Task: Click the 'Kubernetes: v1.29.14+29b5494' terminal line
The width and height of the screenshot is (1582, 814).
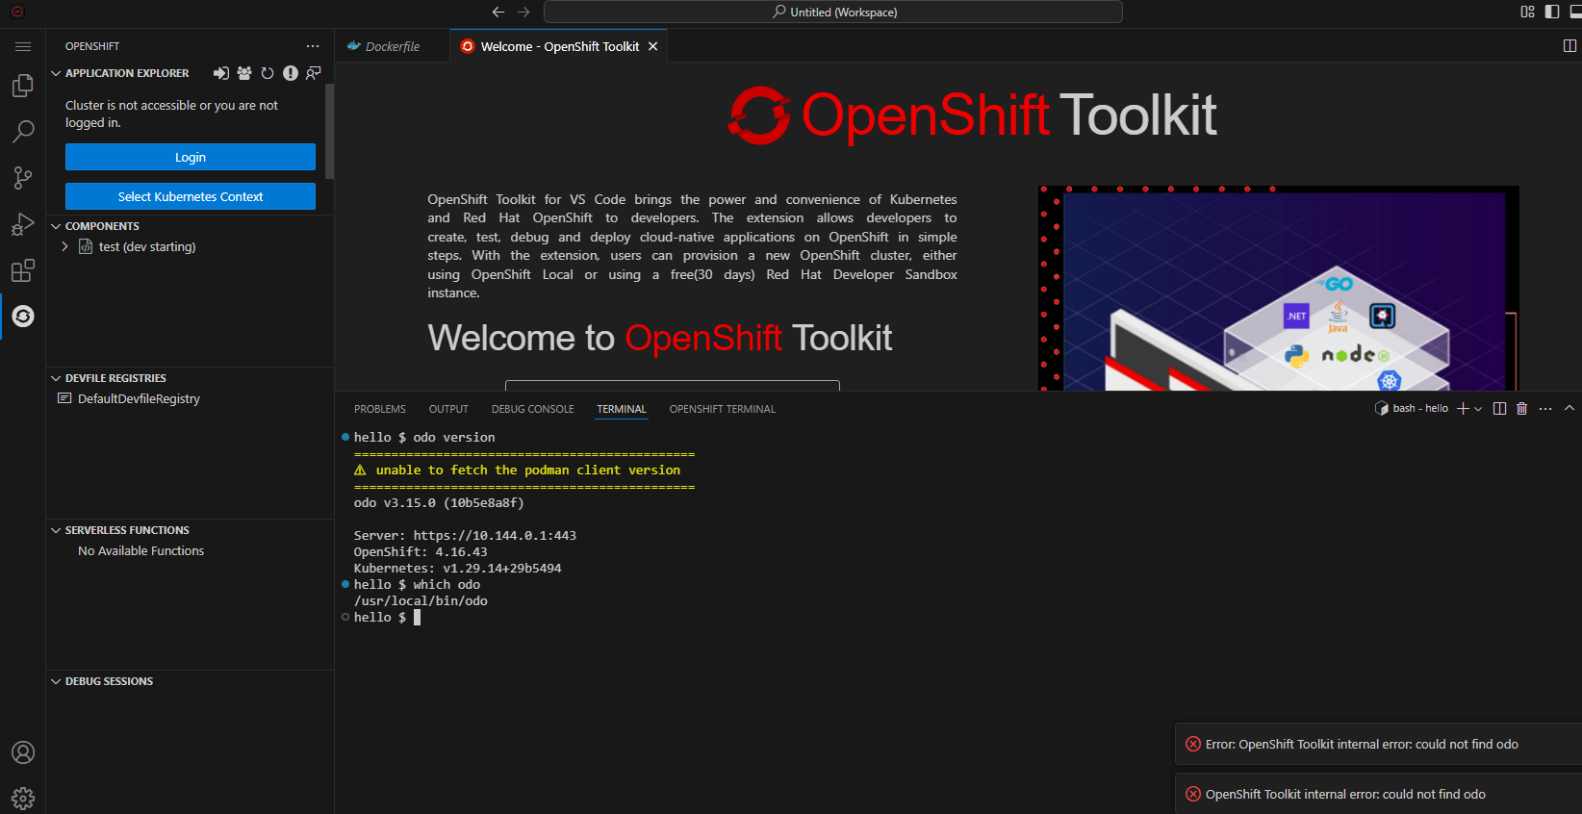Action: [457, 568]
